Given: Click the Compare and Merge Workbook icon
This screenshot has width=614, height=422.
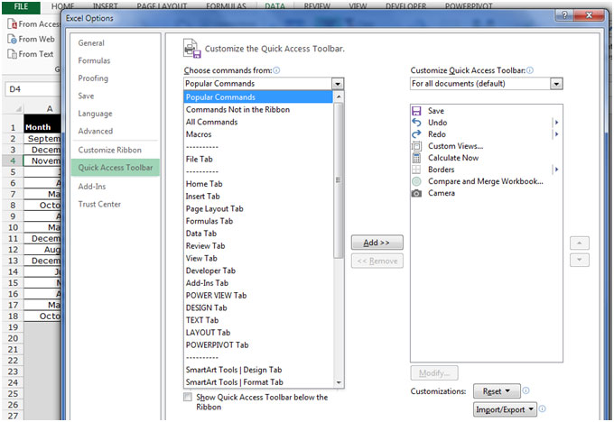Looking at the screenshot, I should click(416, 181).
